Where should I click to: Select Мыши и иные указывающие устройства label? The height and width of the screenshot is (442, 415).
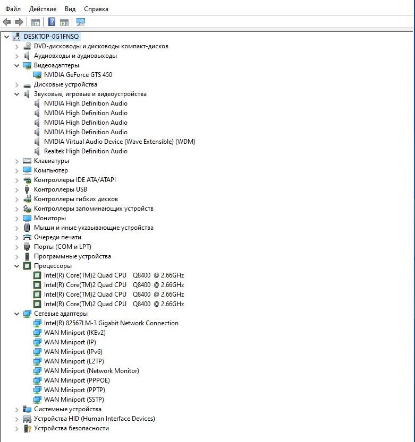tap(94, 228)
